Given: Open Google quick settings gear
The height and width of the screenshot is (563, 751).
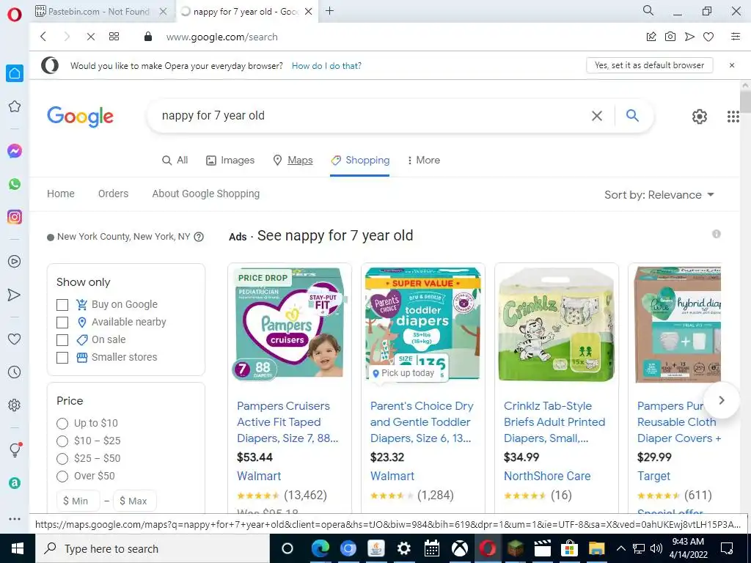Looking at the screenshot, I should [699, 117].
